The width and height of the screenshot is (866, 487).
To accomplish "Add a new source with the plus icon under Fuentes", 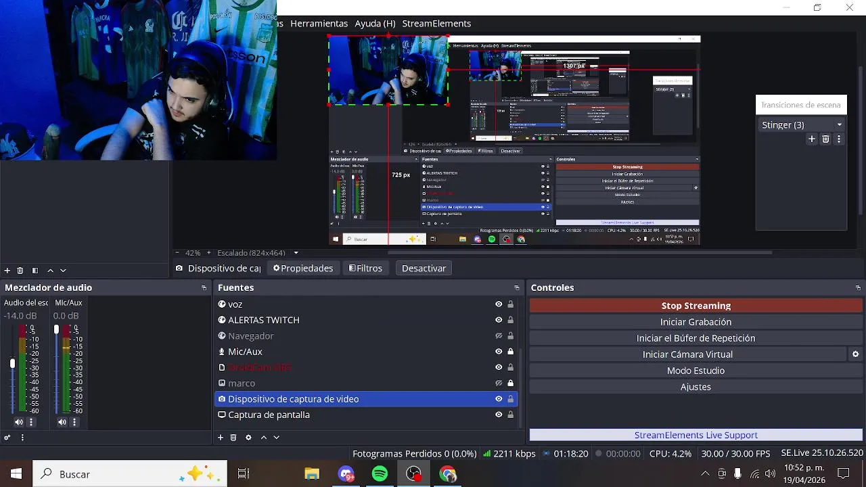I will [x=221, y=438].
